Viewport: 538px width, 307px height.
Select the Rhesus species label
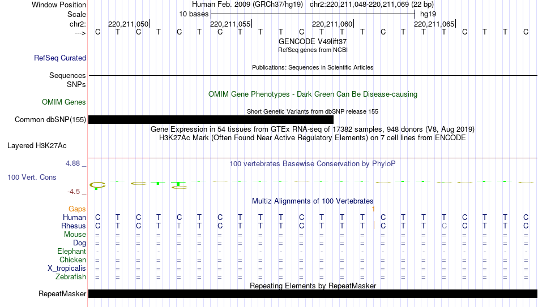[74, 226]
